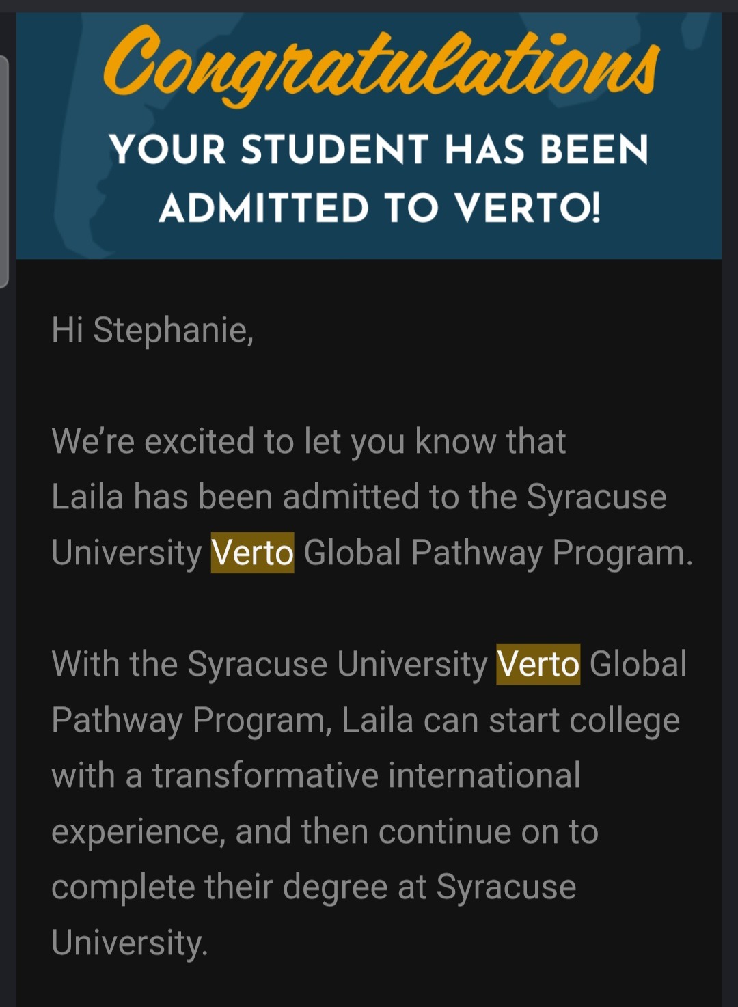Click the "Hi Stephanie," greeting

tap(152, 330)
